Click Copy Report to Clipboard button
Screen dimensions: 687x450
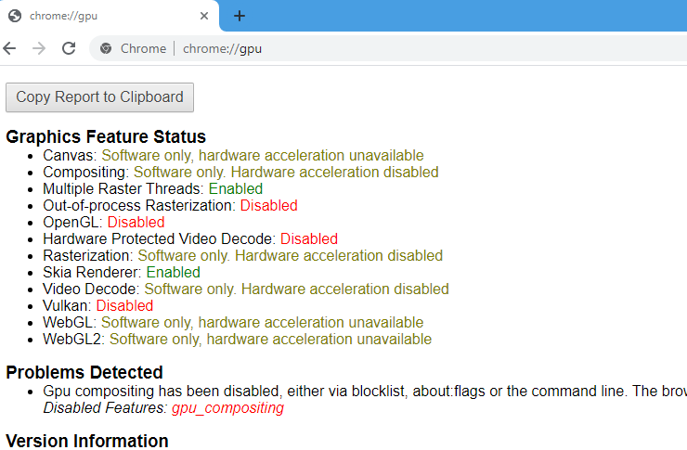[99, 97]
